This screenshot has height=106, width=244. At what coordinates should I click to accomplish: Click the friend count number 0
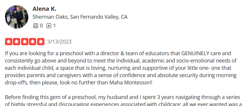click(41, 26)
